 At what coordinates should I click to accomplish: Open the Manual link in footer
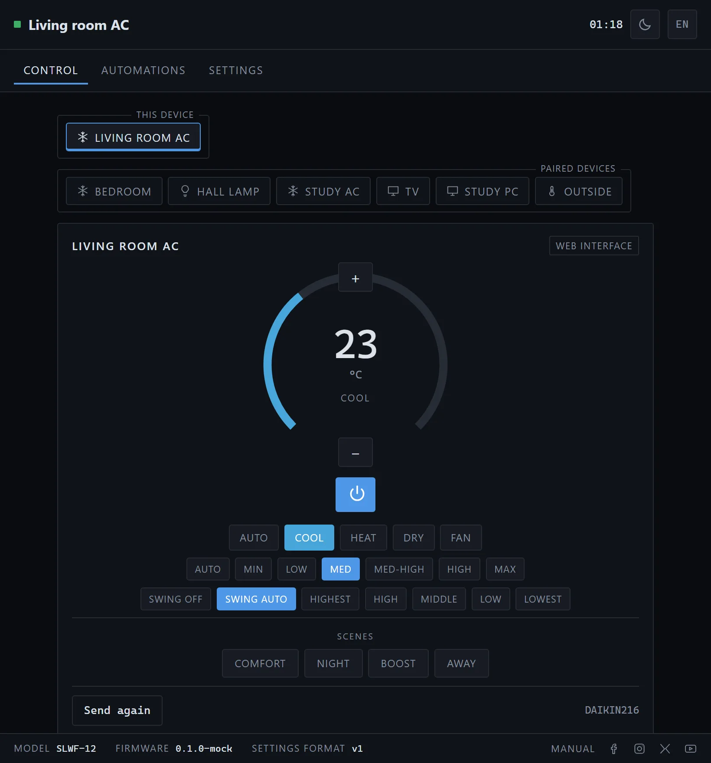coord(573,749)
